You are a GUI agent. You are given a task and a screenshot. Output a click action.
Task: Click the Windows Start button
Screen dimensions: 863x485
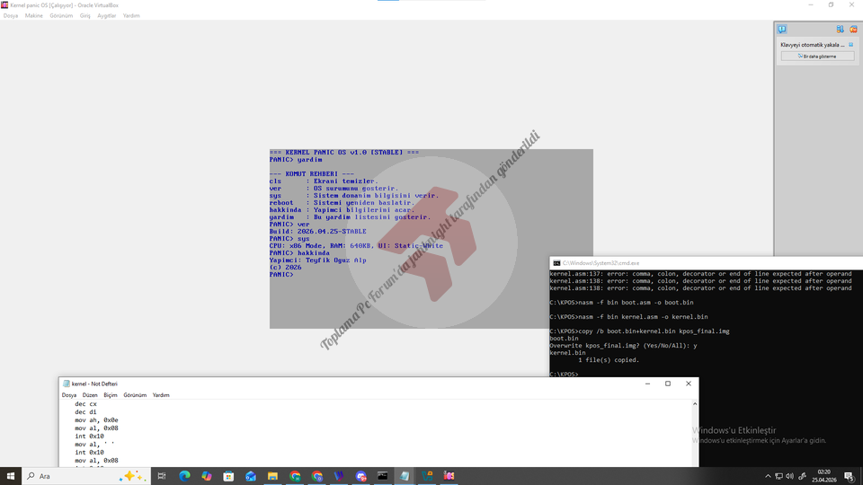[x=10, y=476]
